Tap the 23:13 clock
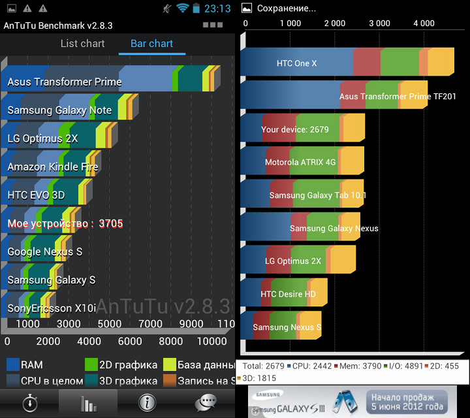 217,8
